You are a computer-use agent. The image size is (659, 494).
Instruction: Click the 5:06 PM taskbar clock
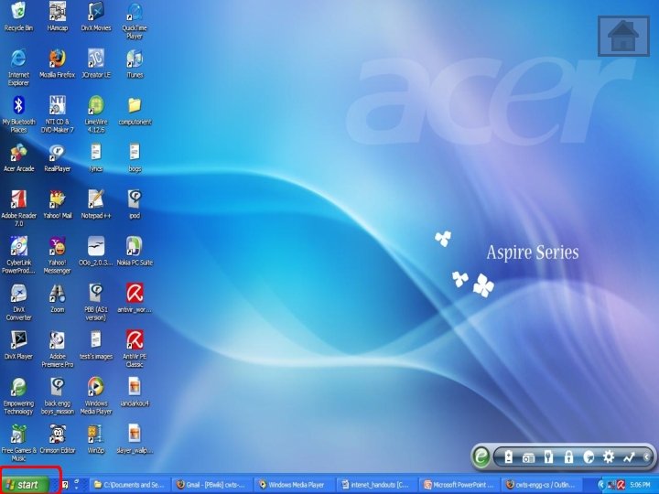click(640, 485)
